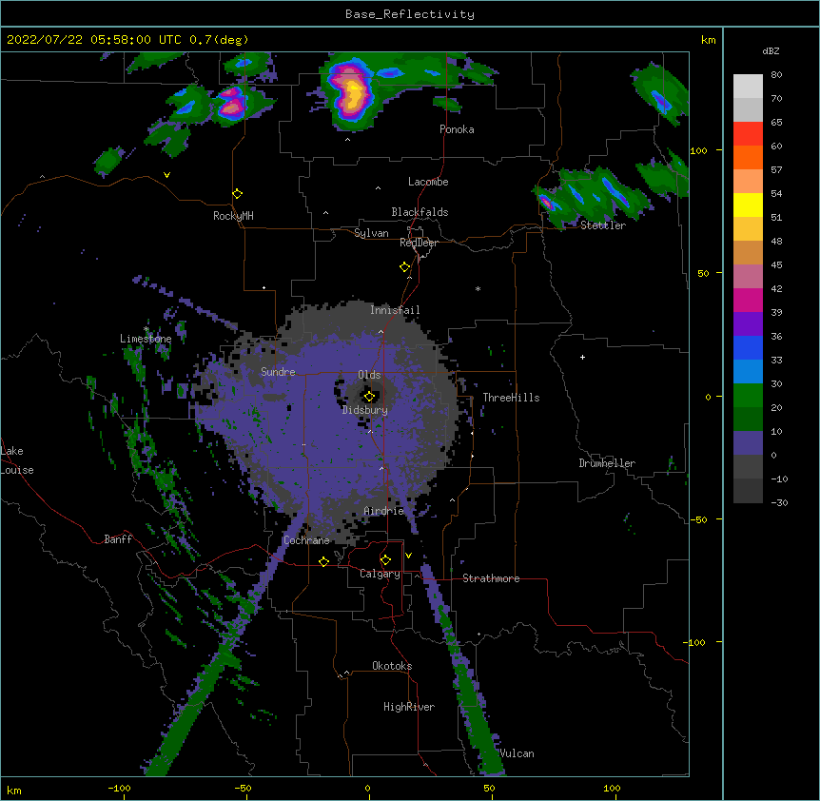
Task: Click the storm cell west of Stettler
Action: coord(547,204)
